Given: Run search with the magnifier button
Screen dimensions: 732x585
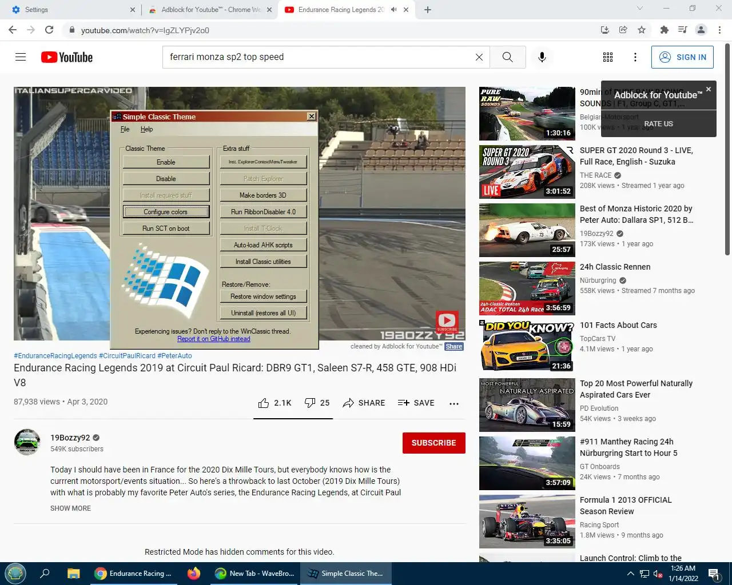Looking at the screenshot, I should 508,57.
